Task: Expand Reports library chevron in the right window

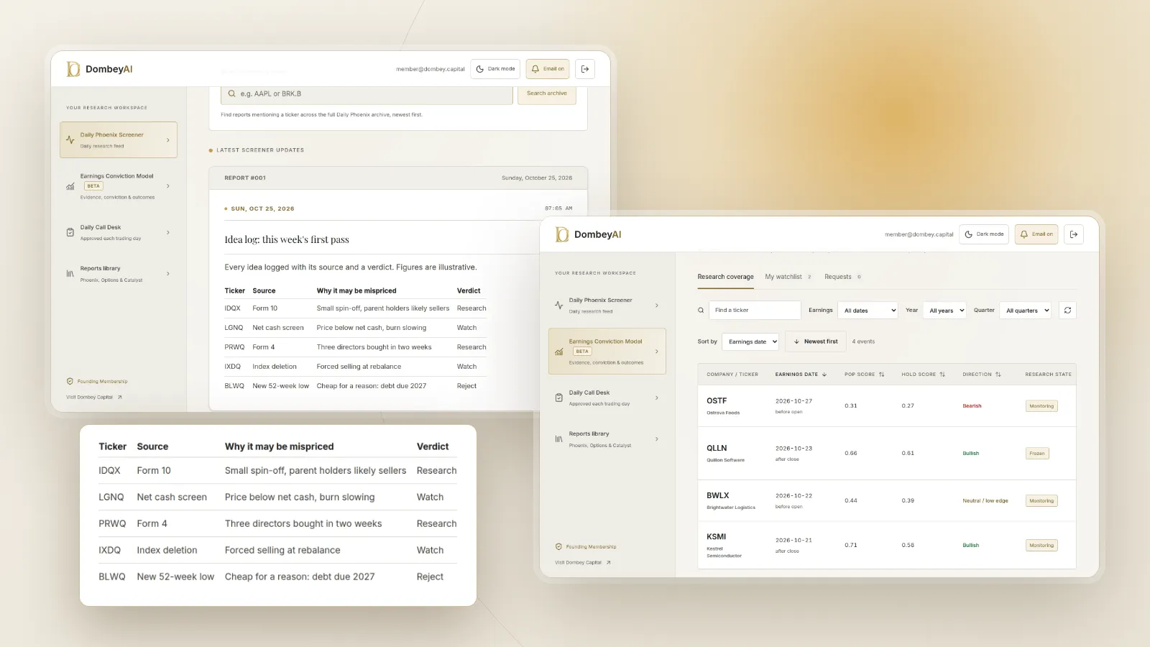Action: [x=657, y=439]
